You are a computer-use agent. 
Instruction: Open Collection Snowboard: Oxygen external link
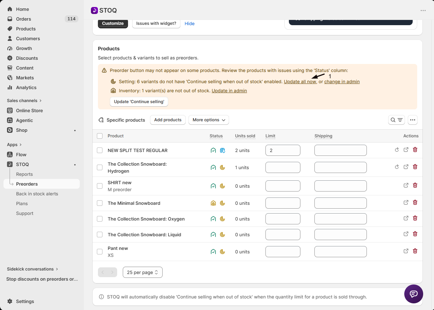click(406, 218)
